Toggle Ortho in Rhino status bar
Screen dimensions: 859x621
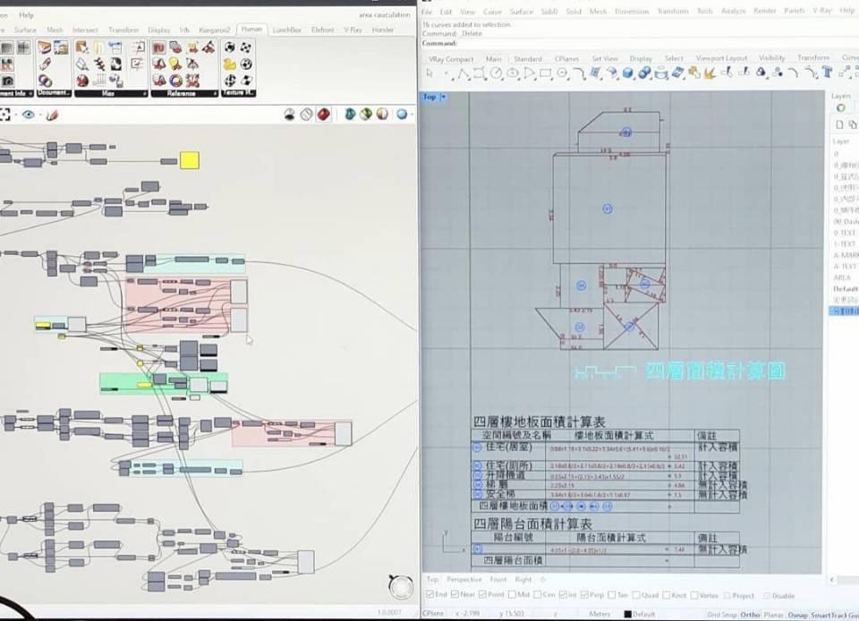pyautogui.click(x=750, y=615)
